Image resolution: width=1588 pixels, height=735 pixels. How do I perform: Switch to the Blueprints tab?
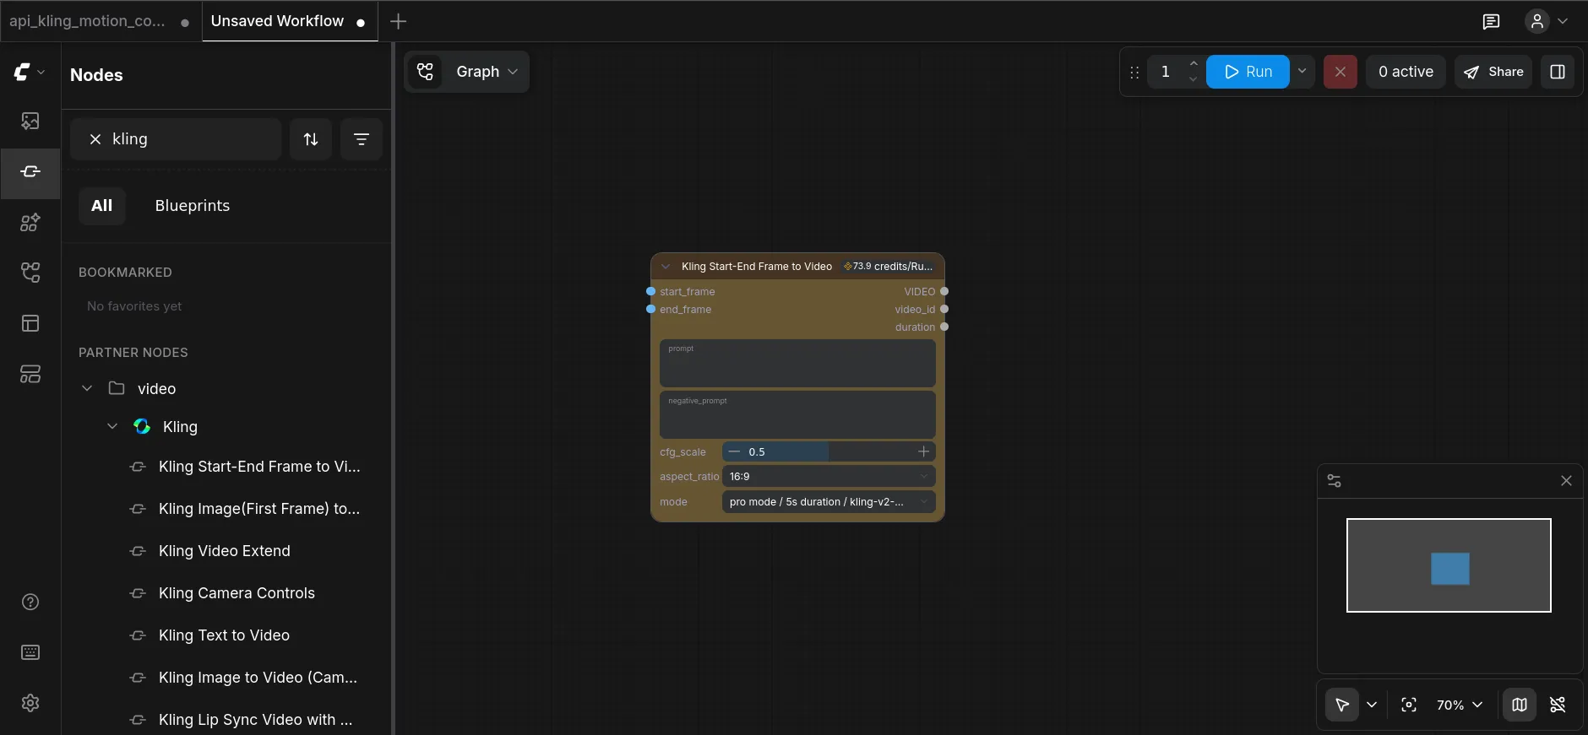point(193,206)
